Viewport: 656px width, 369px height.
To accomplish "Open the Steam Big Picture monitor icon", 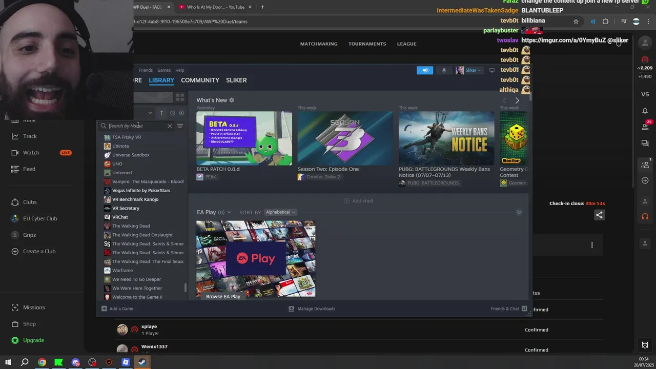I will tap(492, 70).
